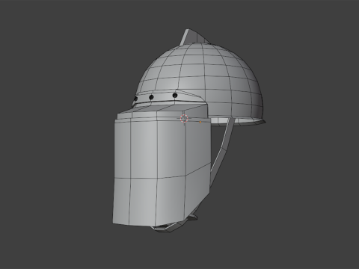
Task: Select the small orange object origin dot
Action: click(x=200, y=122)
